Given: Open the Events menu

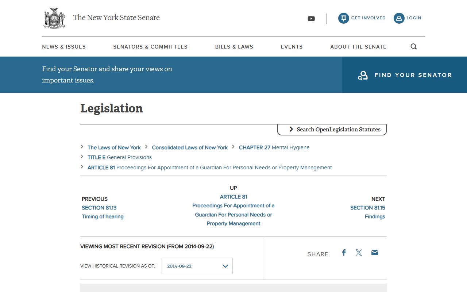Looking at the screenshot, I should pos(292,47).
